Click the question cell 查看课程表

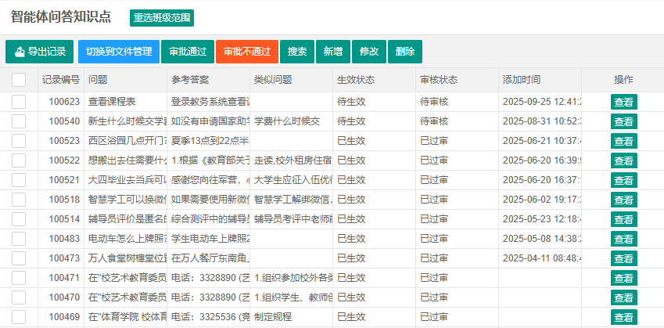click(113, 102)
